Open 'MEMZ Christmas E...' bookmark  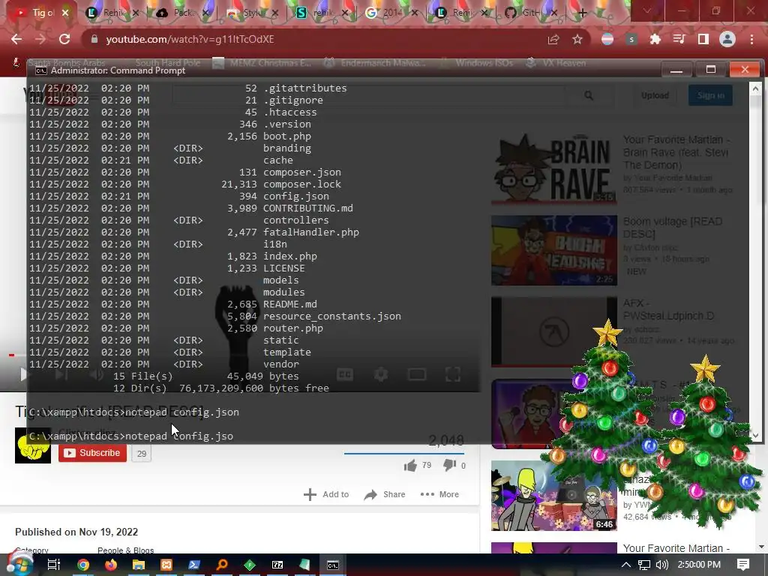click(x=262, y=63)
